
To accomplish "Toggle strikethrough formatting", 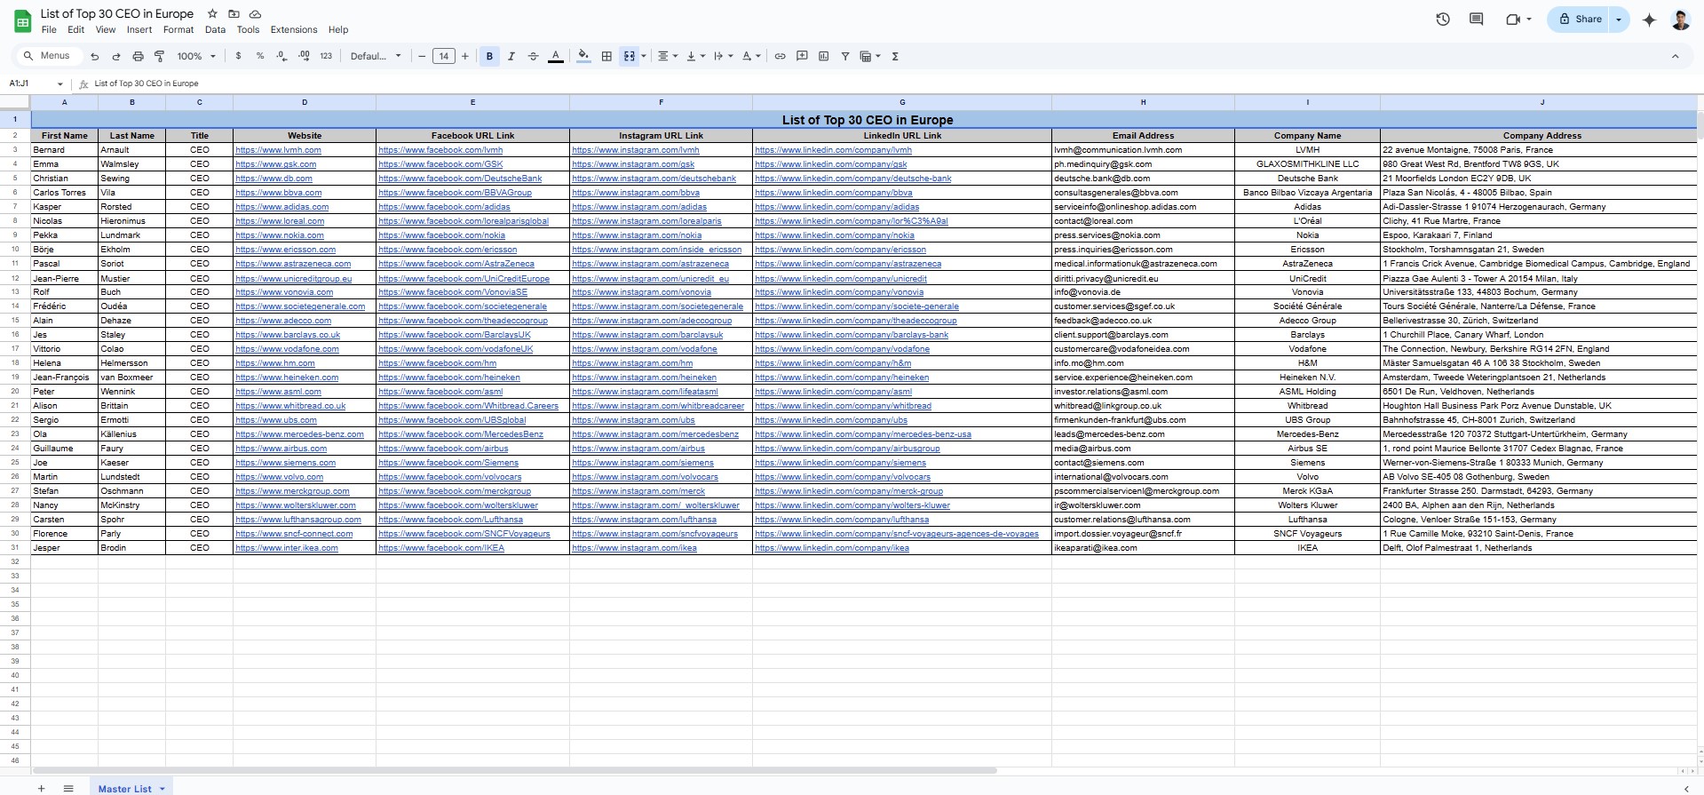I will (533, 56).
